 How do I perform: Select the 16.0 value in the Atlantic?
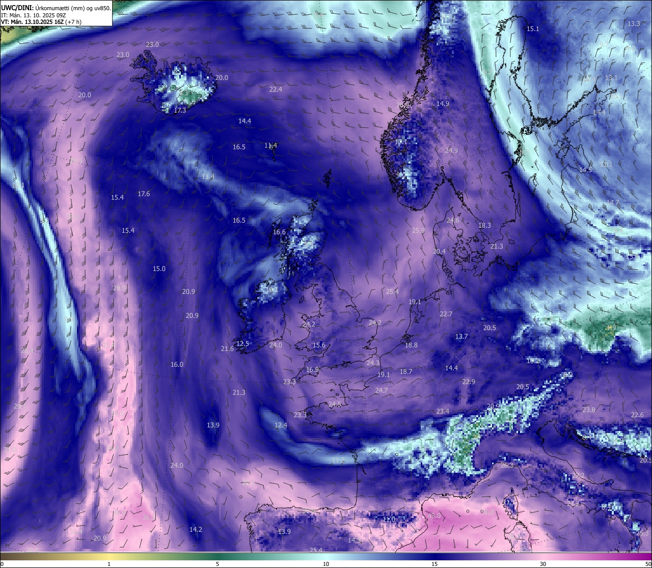tap(177, 365)
